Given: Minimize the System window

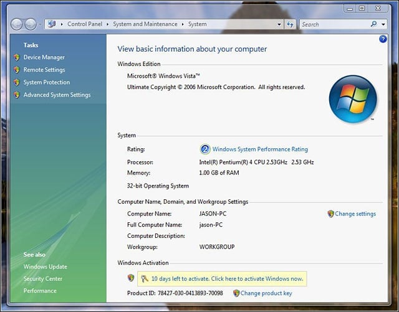Looking at the screenshot, I should click(350, 8).
